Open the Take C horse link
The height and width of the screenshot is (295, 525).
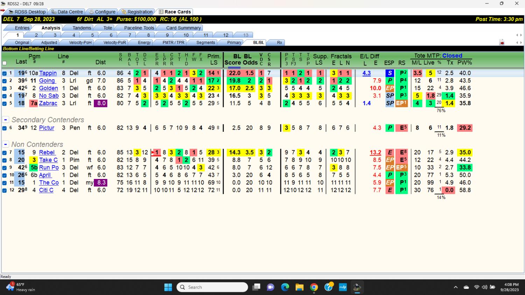point(48,160)
